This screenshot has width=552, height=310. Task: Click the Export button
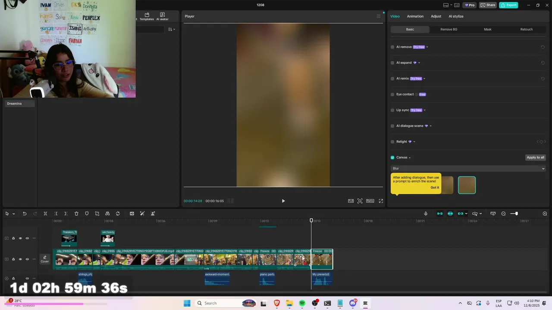[509, 5]
